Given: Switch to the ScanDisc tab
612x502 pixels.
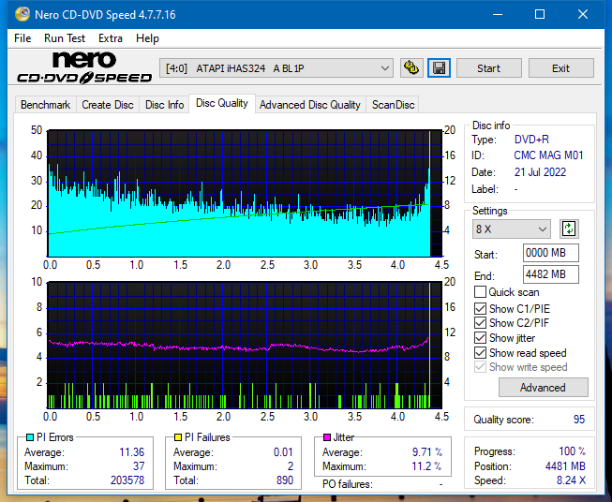Looking at the screenshot, I should click(x=393, y=105).
